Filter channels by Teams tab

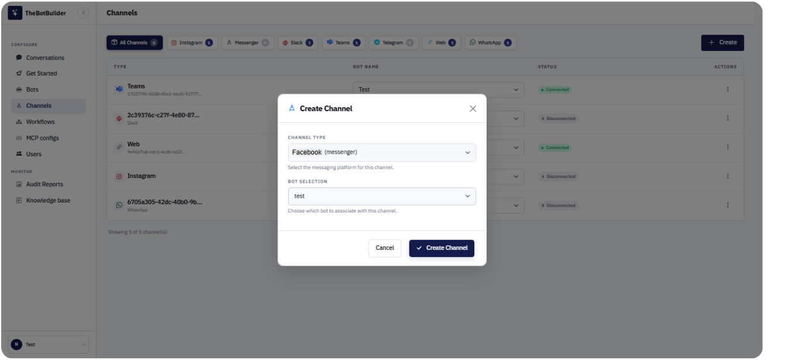pyautogui.click(x=344, y=43)
